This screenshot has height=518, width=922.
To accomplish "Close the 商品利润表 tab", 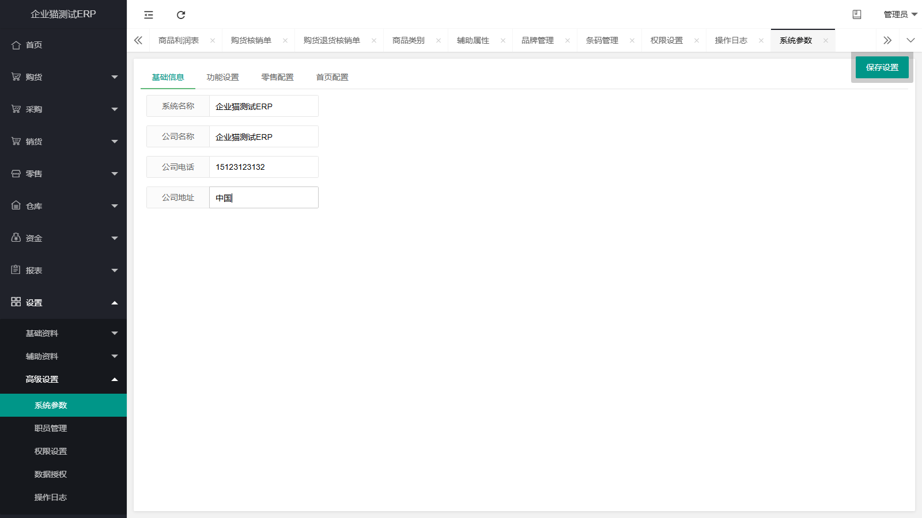I will tap(213, 40).
